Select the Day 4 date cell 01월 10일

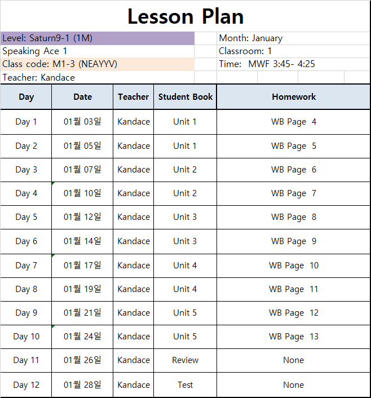click(x=82, y=193)
